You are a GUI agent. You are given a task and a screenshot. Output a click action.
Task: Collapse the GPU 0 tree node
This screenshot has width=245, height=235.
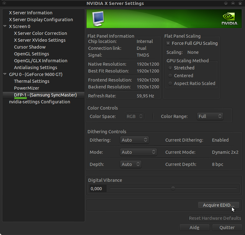click(5, 74)
